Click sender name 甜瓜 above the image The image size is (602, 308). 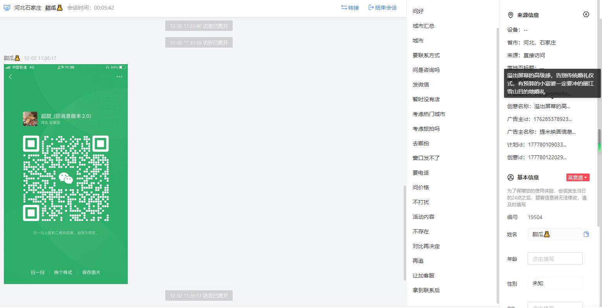click(x=12, y=58)
